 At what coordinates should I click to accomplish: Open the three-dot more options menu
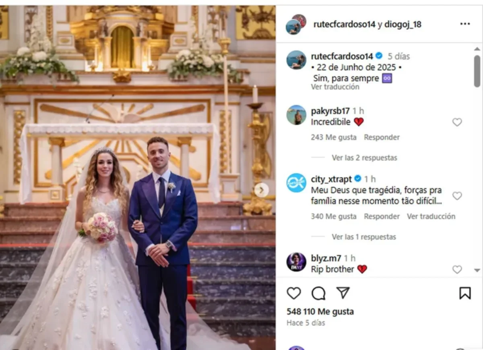click(x=465, y=24)
